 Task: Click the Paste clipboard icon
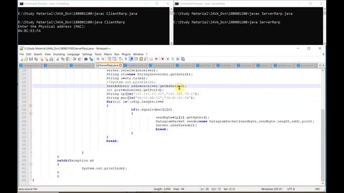click(68, 59)
